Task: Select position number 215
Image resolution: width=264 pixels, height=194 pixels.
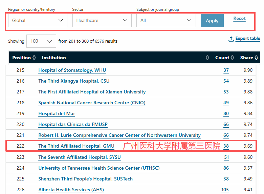Action: coord(20,70)
